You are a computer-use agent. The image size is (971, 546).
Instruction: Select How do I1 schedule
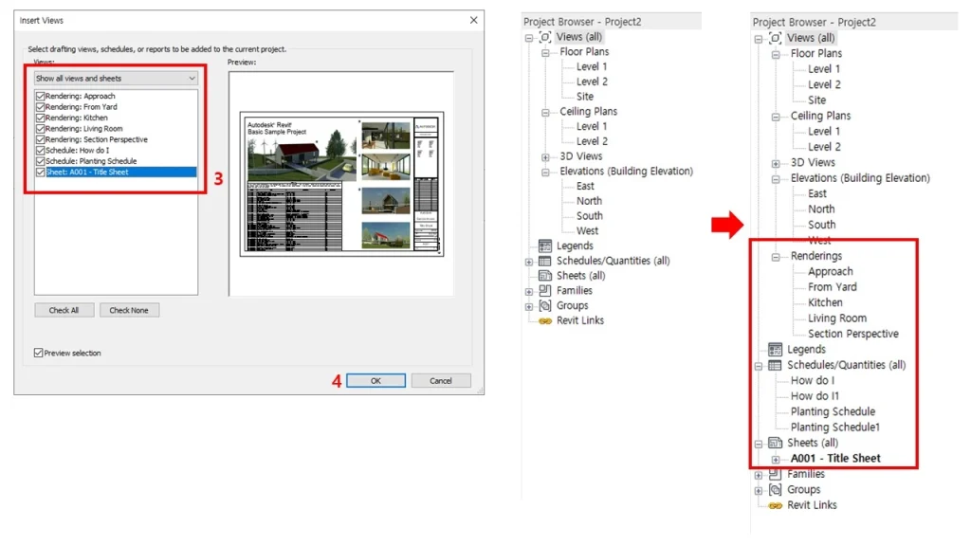[x=815, y=396]
